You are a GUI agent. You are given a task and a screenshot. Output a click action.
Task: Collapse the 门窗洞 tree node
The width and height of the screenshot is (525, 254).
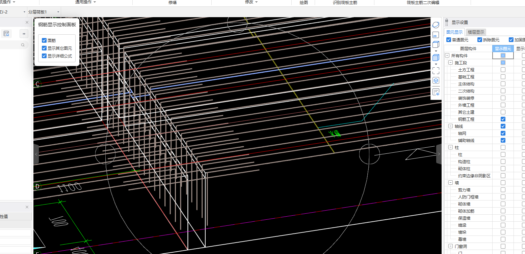pos(450,246)
